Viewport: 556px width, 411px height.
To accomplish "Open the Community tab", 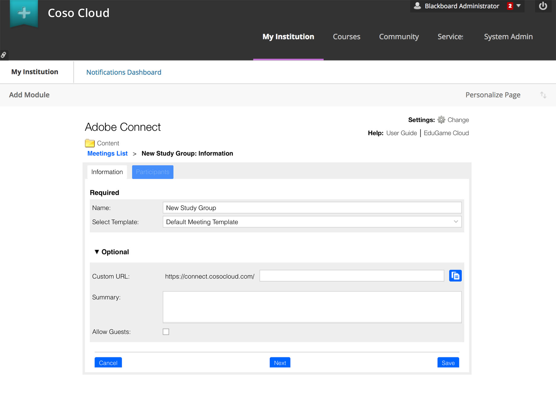I will pos(399,37).
